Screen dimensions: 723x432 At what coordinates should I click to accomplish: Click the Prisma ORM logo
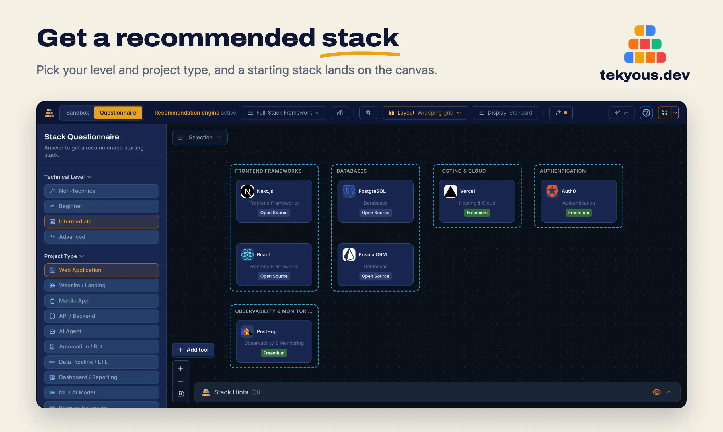coord(349,255)
